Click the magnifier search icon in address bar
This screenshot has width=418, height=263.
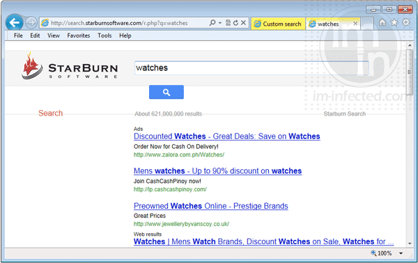(212, 23)
